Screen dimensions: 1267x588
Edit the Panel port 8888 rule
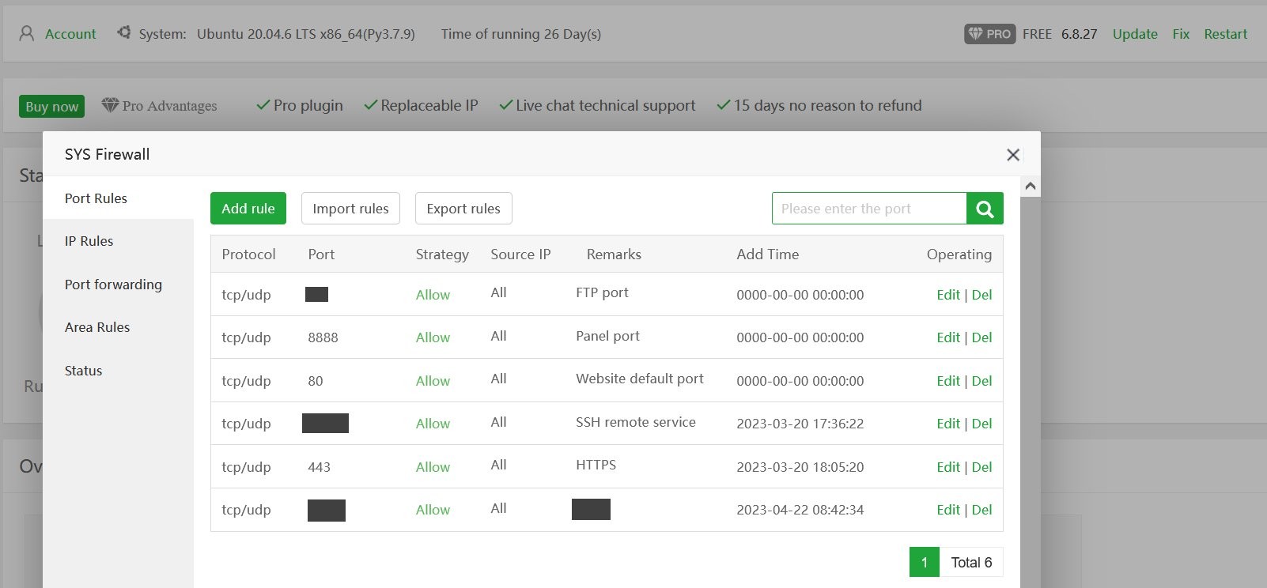point(947,337)
